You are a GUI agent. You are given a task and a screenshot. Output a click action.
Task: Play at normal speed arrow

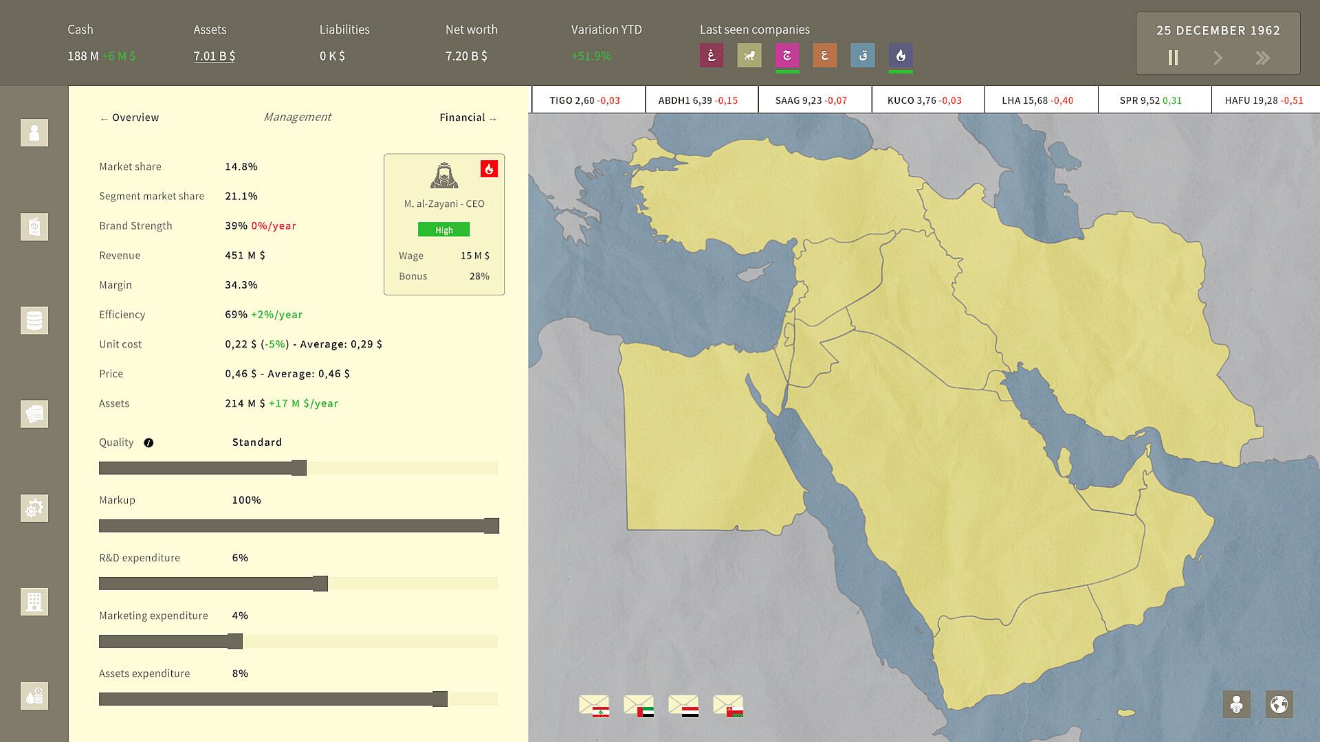(x=1218, y=58)
